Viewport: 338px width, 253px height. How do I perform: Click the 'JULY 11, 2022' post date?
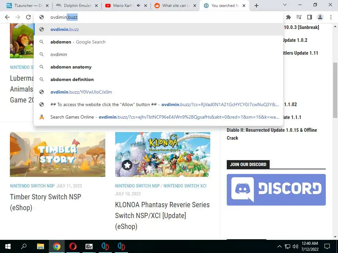69,186
